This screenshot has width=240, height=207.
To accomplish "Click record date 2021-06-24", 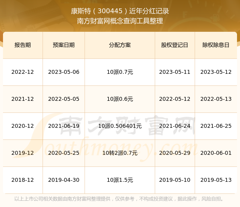I will 175,126.
